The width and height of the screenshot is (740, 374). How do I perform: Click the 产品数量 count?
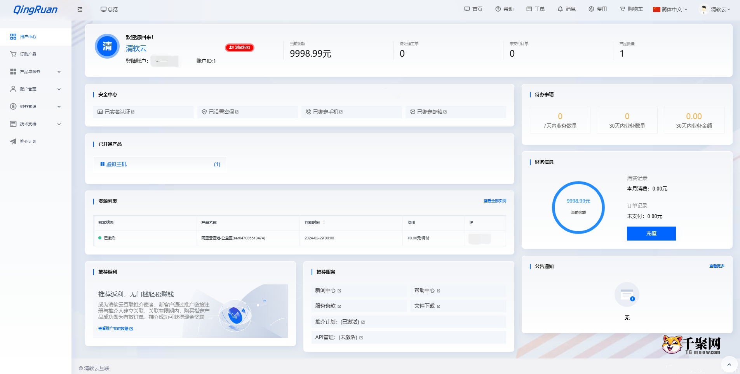click(622, 54)
